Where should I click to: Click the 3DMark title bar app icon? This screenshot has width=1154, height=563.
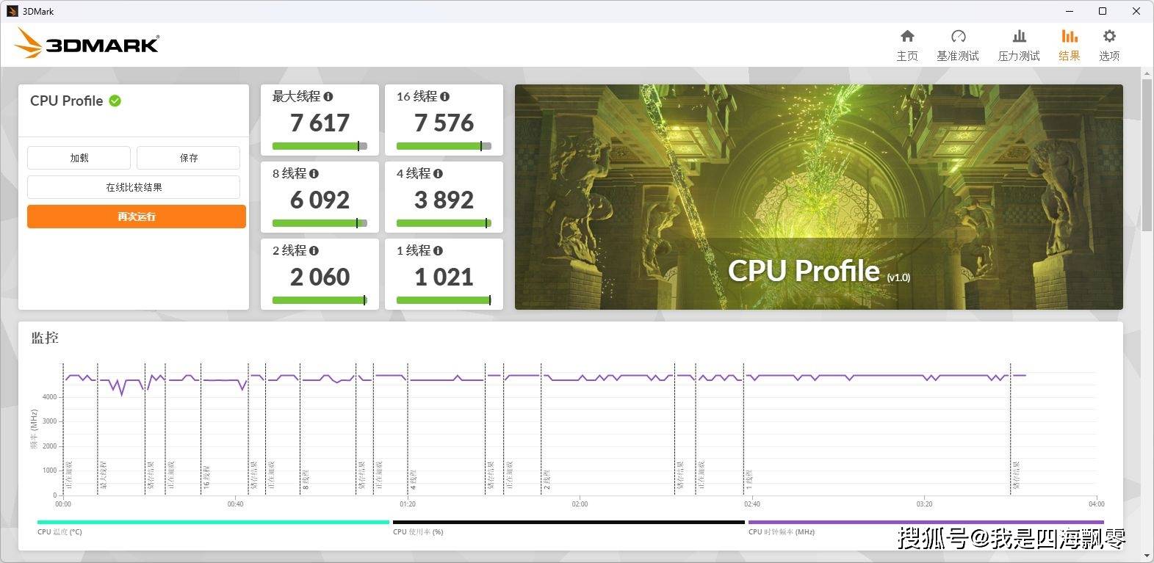[x=12, y=11]
